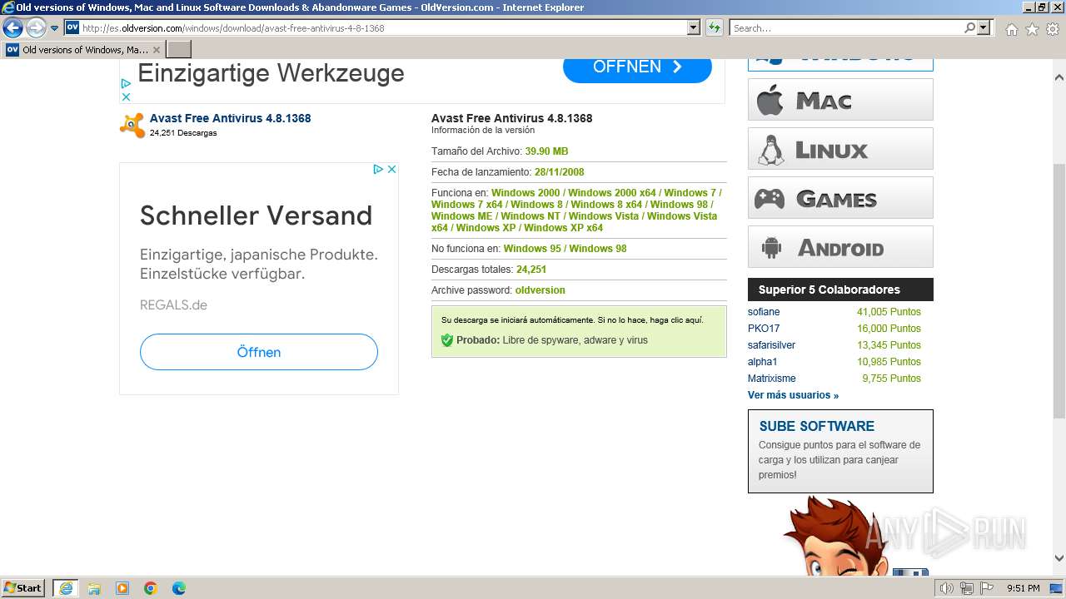Click the search magnifier icon
1066x599 pixels.
(969, 28)
